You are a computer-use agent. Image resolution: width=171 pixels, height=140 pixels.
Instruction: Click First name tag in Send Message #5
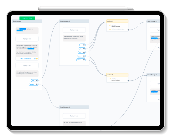pos(154,38)
